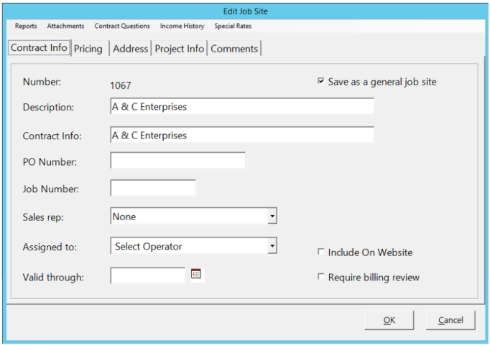The image size is (490, 345).
Task: Click the Description text field
Action: point(242,106)
